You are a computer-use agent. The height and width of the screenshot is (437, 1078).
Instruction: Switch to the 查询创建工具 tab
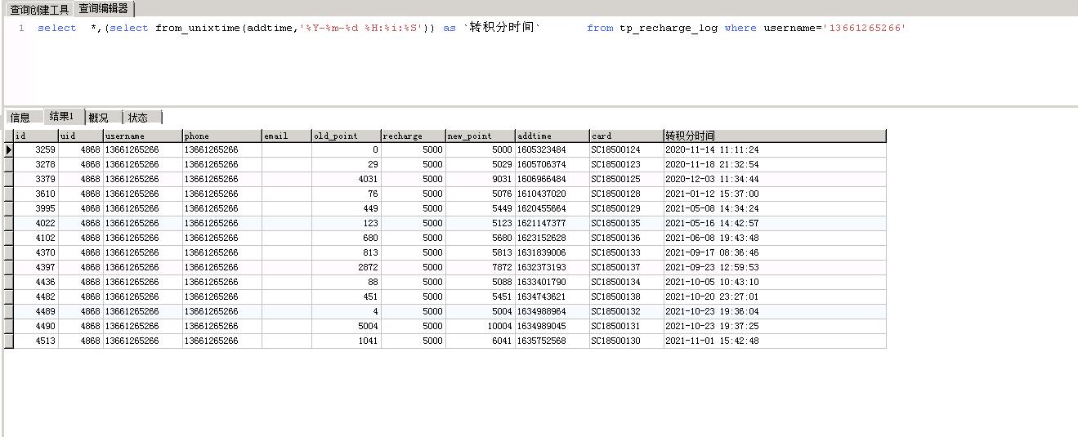pos(39,10)
